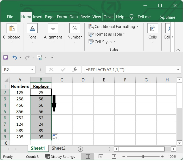Click the Cancel X in formula bar

point(51,70)
